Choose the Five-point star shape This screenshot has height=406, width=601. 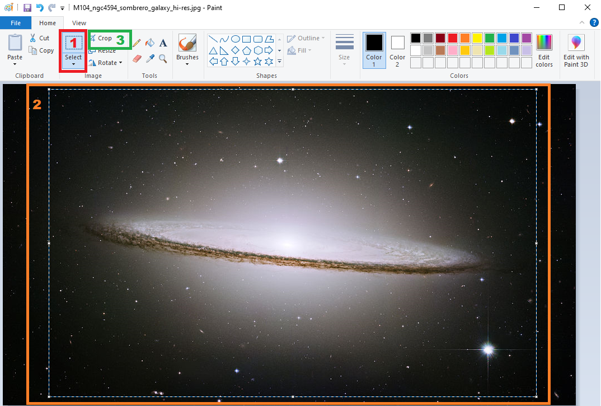click(x=258, y=62)
